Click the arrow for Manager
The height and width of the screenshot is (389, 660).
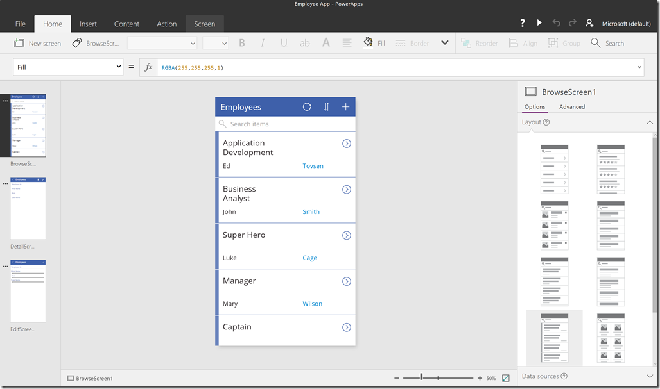[347, 281]
